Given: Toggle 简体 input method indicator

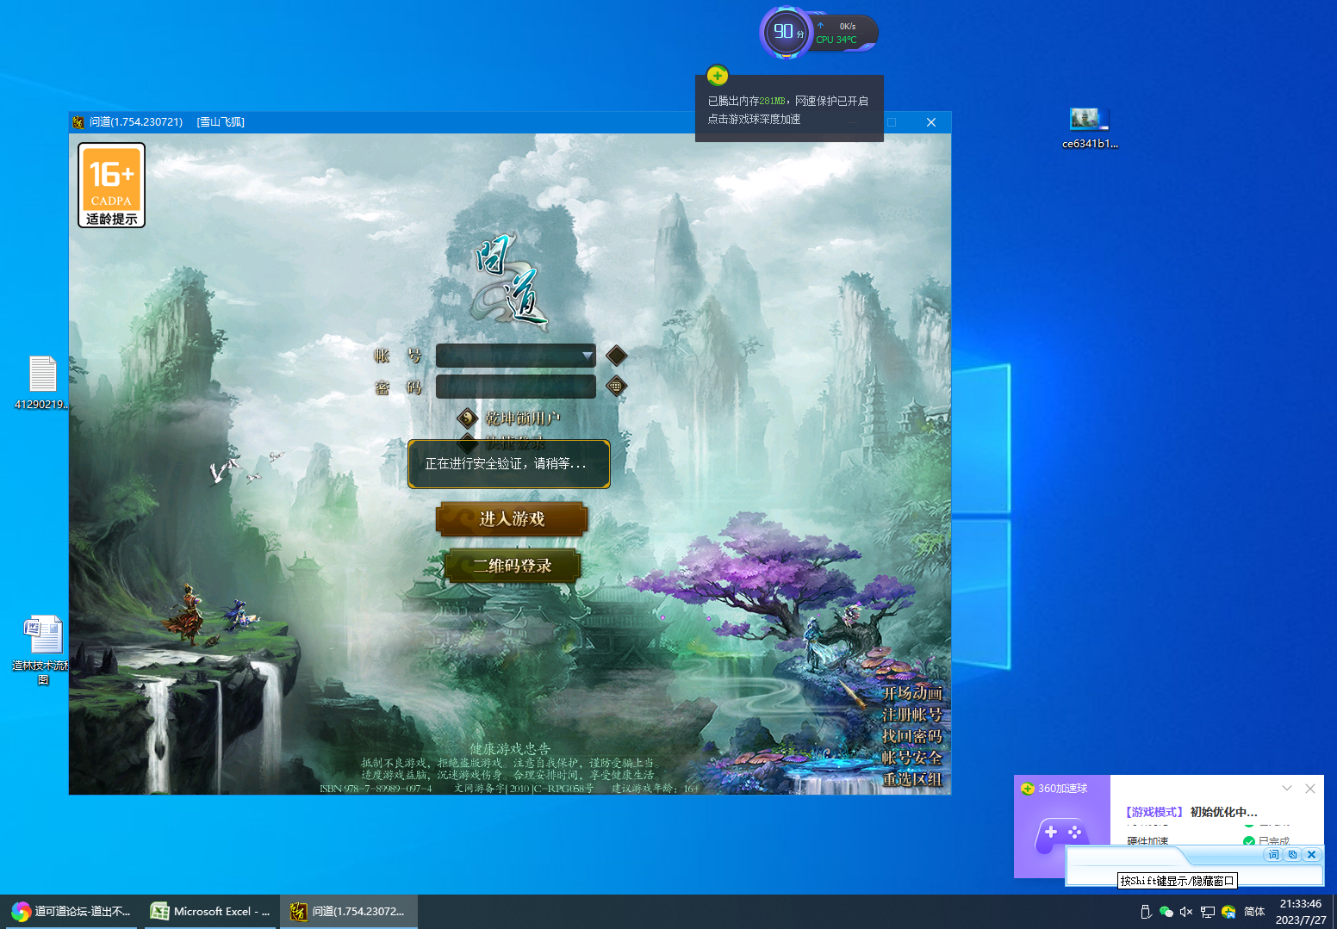Looking at the screenshot, I should (x=1254, y=912).
